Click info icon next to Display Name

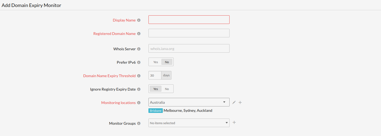point(139,20)
